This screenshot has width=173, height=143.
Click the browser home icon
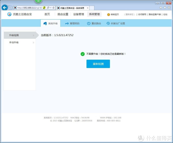[161, 7]
